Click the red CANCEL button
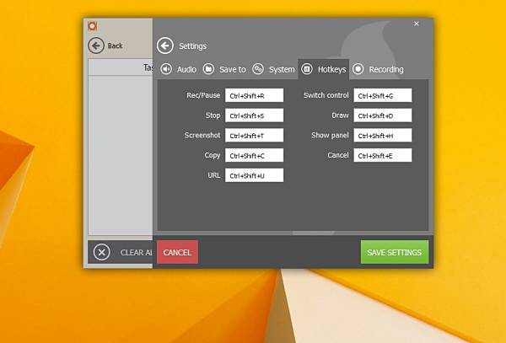Screen dimensions: 506x343 (x=177, y=252)
